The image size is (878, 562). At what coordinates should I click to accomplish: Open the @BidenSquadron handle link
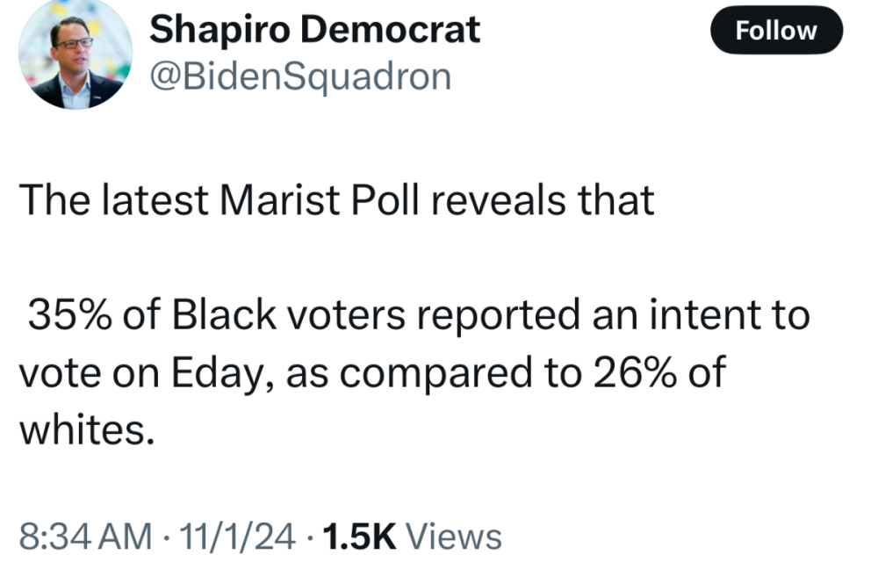point(300,77)
